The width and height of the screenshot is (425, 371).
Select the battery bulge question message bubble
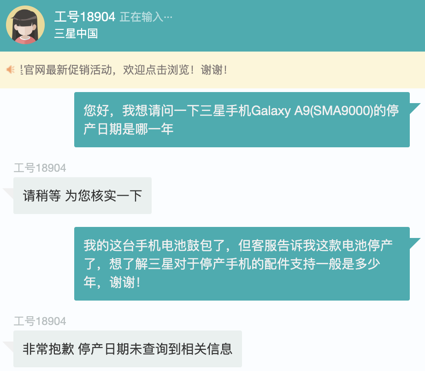pos(242,264)
